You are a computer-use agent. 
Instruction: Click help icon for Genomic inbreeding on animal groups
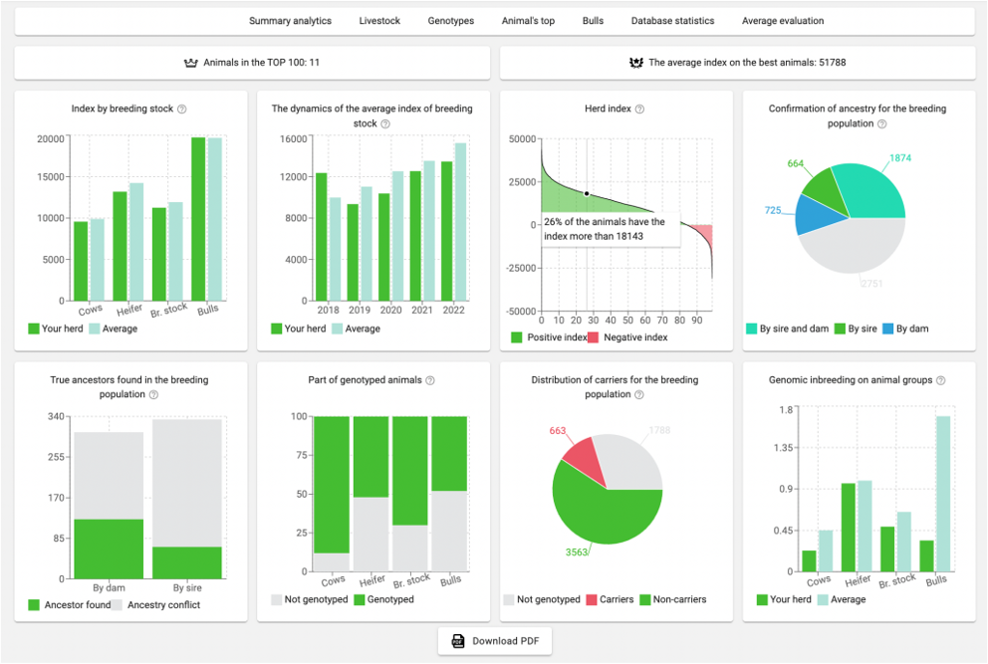click(940, 380)
